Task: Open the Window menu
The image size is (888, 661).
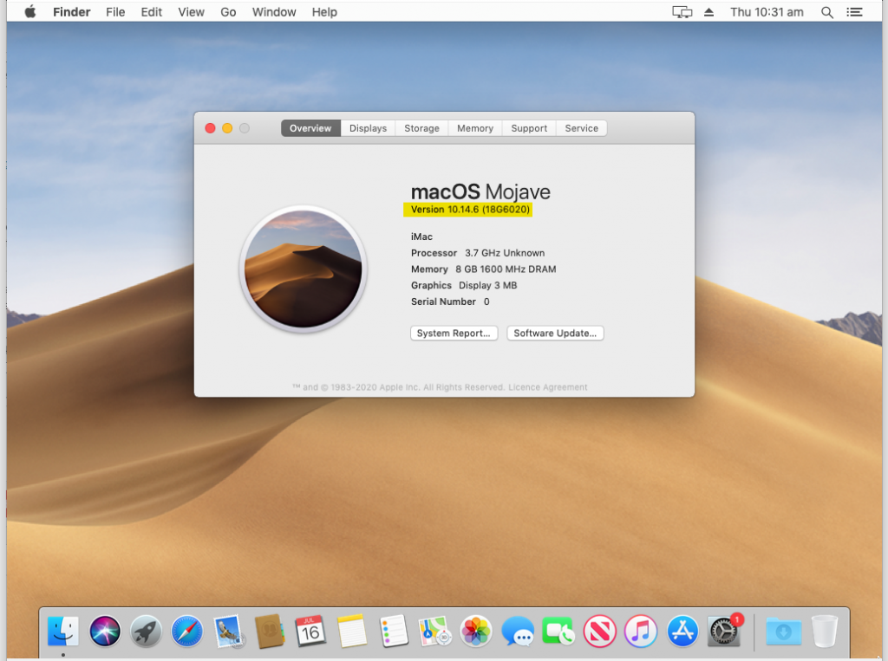Action: coord(274,12)
